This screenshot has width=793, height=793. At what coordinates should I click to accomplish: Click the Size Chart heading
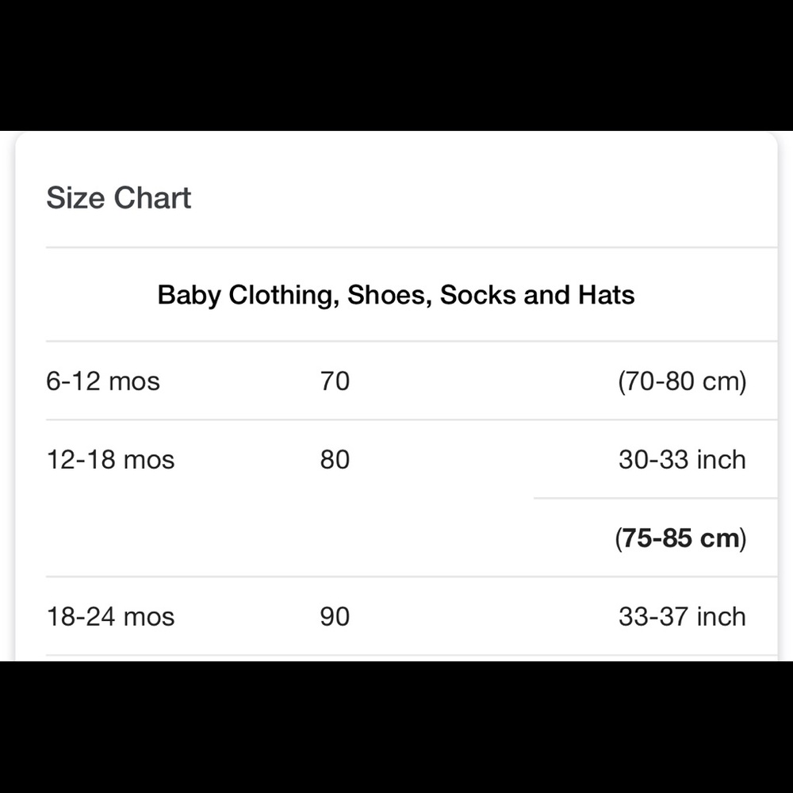click(x=119, y=197)
